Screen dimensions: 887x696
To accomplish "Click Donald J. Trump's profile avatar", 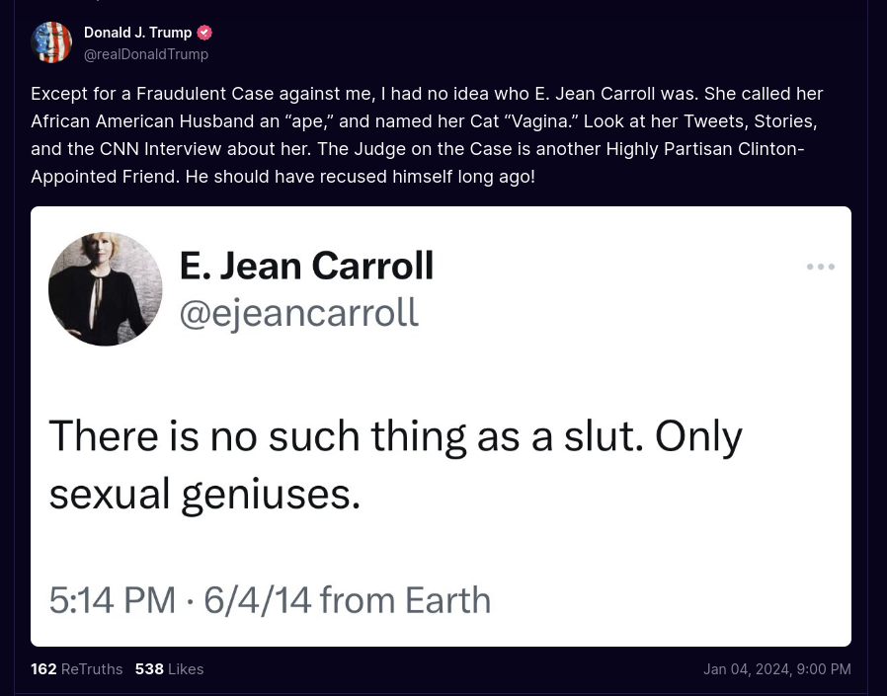I will click(51, 42).
